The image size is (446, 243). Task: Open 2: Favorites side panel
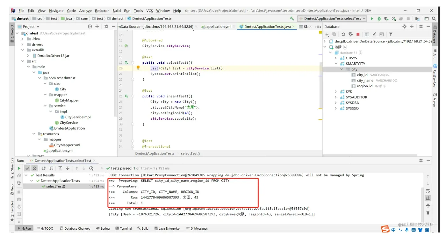(12, 211)
